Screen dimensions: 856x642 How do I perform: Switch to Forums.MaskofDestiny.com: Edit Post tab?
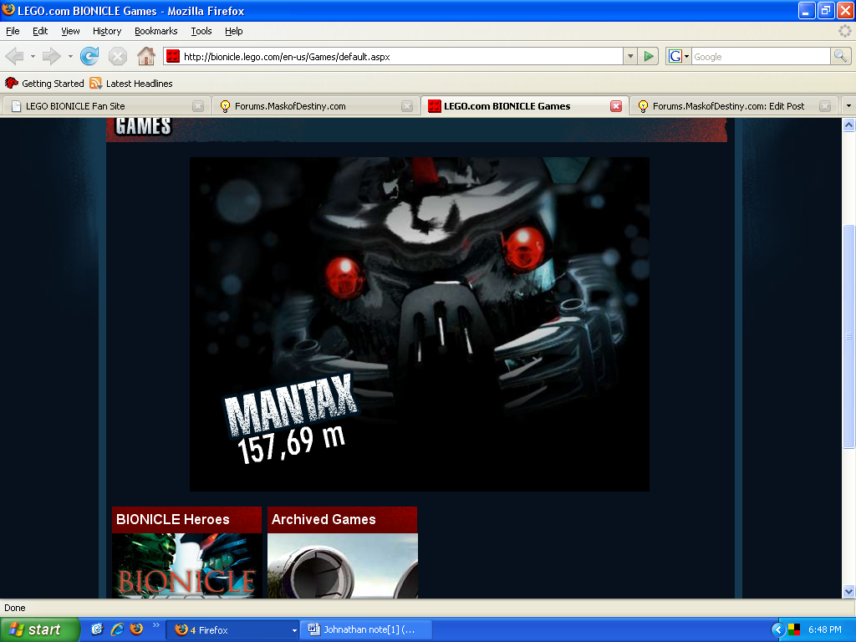pyautogui.click(x=733, y=106)
